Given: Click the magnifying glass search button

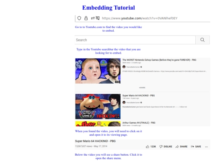Looking at the screenshot, I should pos(203,40).
